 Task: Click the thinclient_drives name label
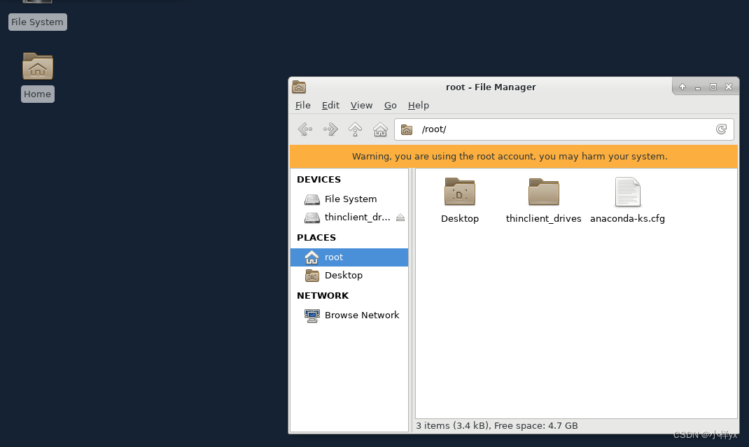544,219
